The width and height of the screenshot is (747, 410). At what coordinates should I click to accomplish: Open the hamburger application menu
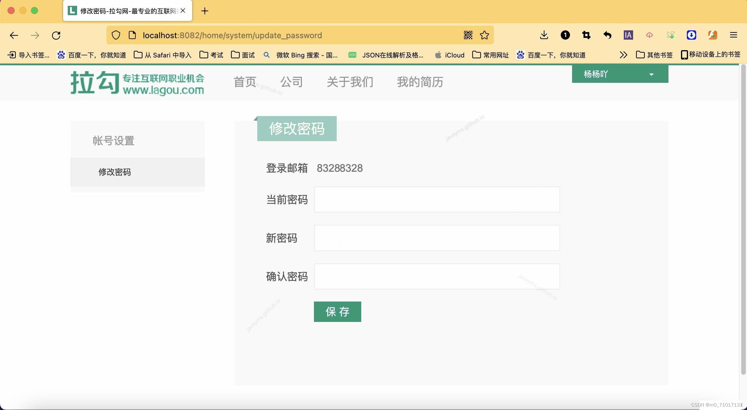(734, 35)
